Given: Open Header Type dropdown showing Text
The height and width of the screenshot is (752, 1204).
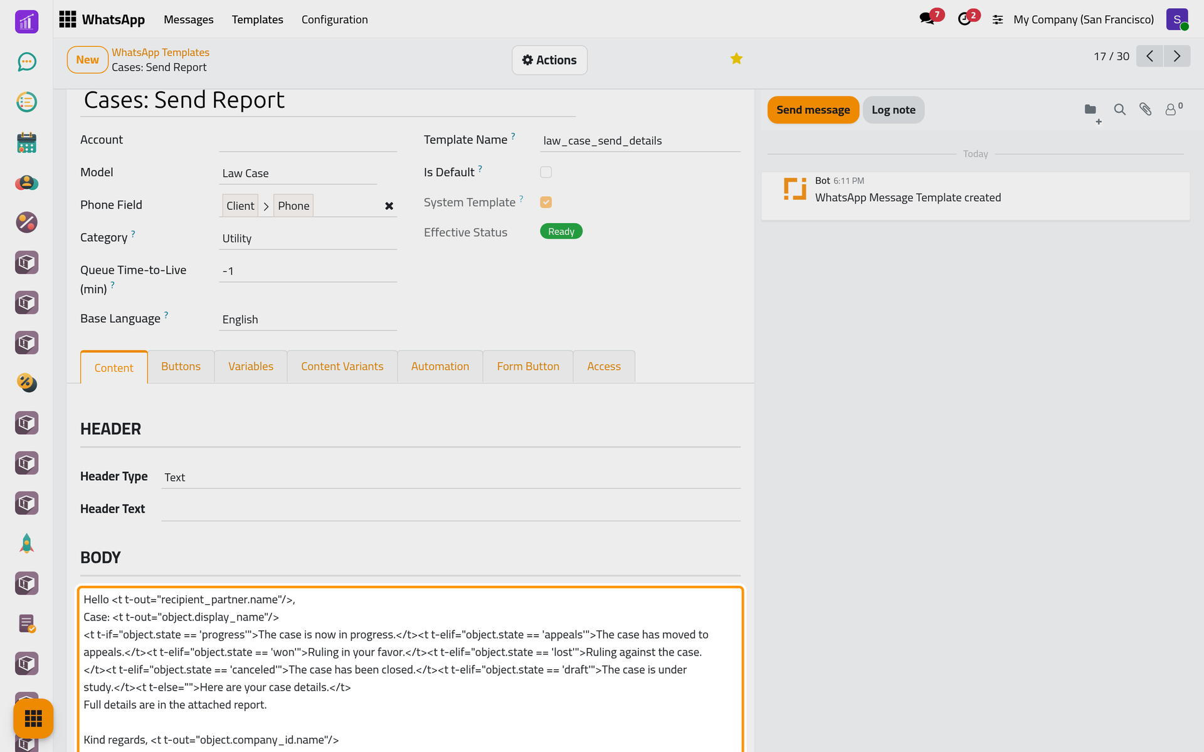Looking at the screenshot, I should coord(451,478).
